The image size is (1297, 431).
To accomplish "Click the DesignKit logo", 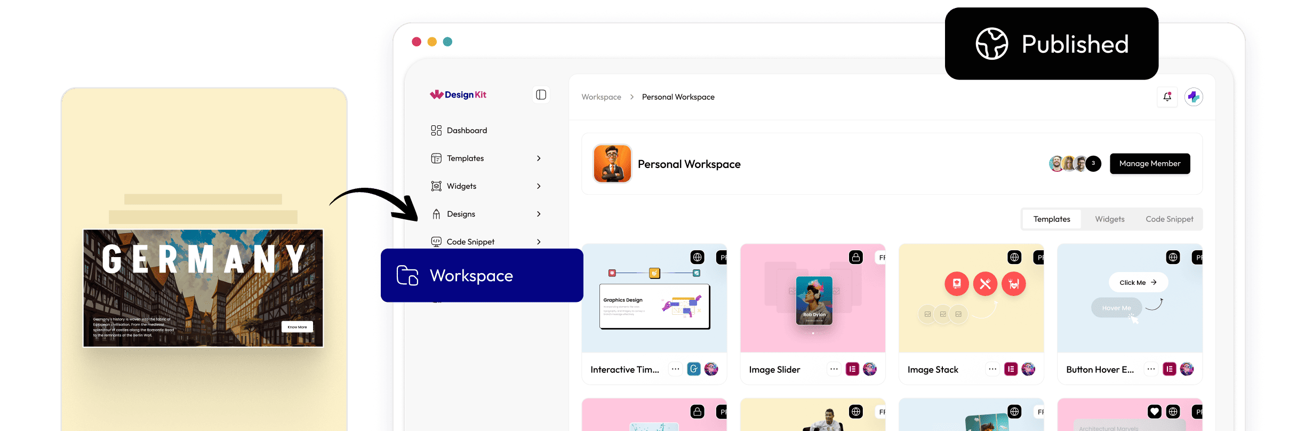I will (x=458, y=95).
